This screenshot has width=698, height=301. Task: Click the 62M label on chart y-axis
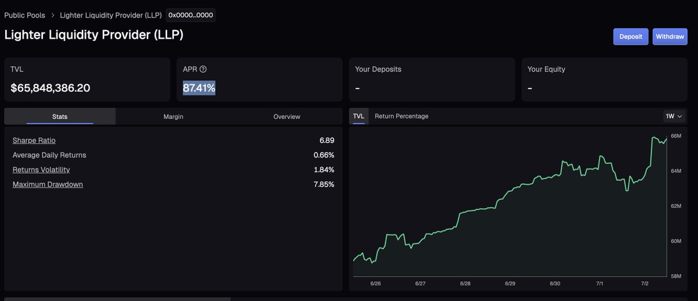click(x=676, y=206)
